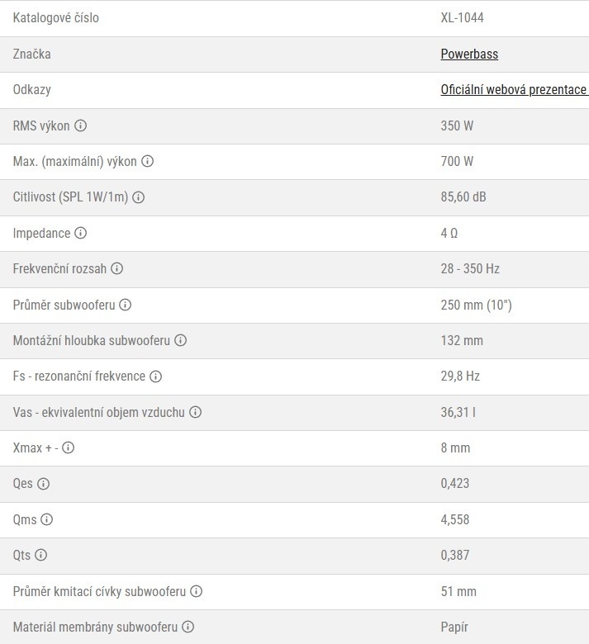
Task: Select the 28 - 350 Hz frequency value
Action: (470, 268)
